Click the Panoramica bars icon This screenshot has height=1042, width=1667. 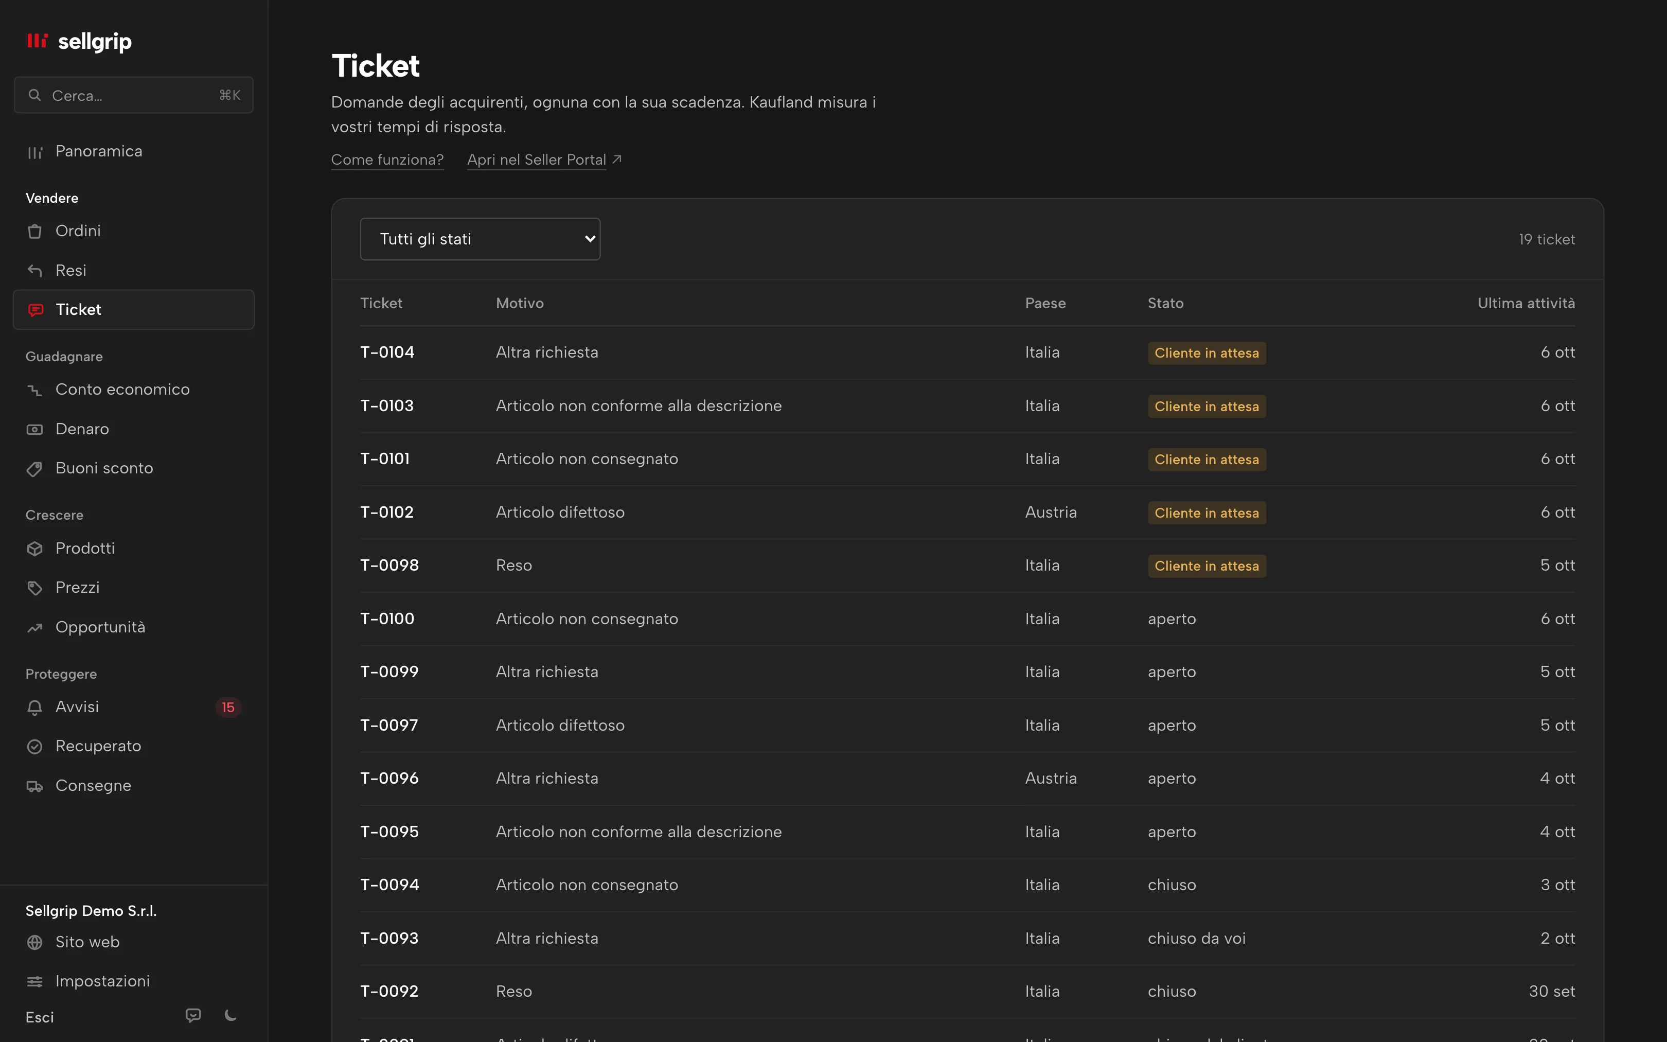point(34,152)
